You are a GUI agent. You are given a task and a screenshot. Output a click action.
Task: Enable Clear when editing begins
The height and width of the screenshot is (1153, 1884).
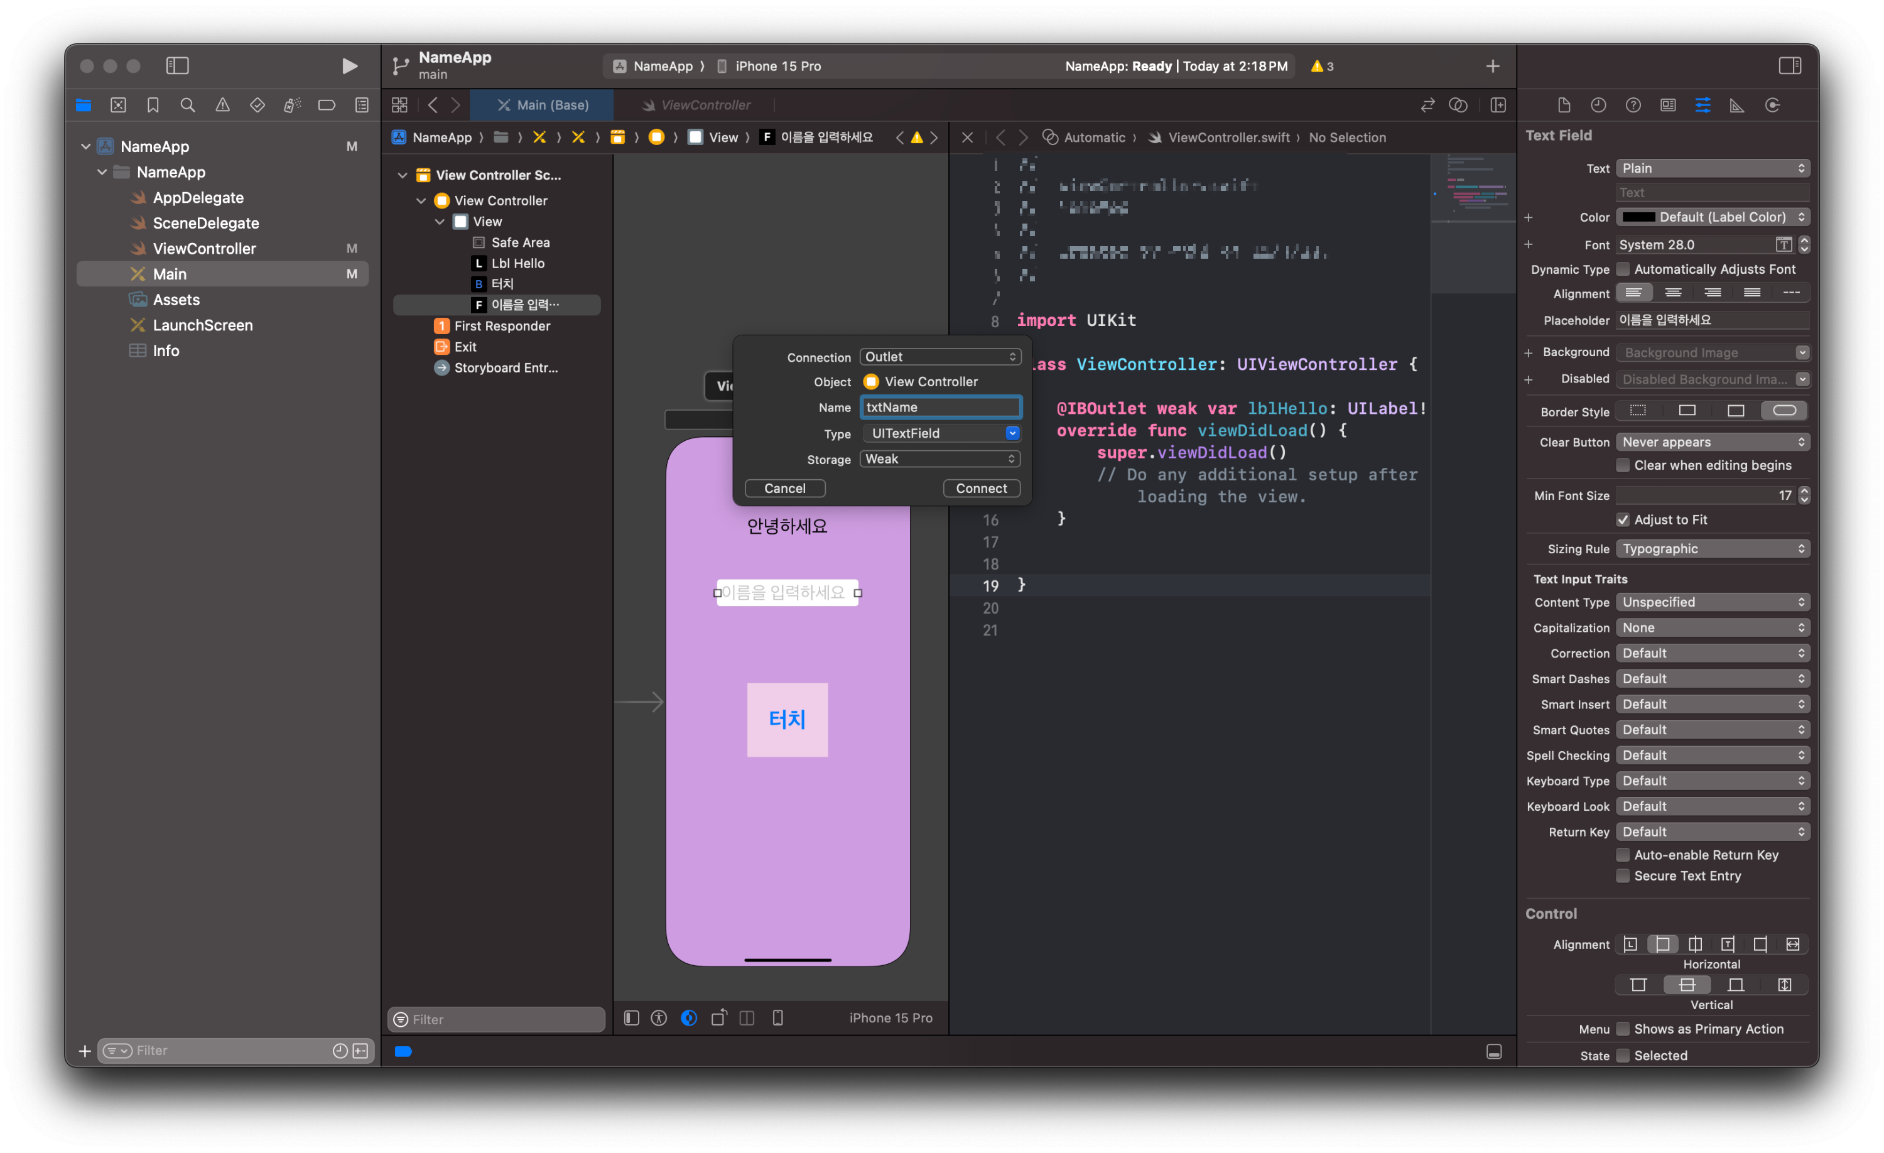(x=1623, y=465)
